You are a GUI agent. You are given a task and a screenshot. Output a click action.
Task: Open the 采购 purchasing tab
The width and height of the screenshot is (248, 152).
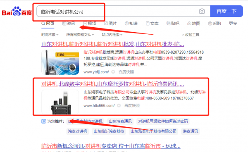(215, 24)
